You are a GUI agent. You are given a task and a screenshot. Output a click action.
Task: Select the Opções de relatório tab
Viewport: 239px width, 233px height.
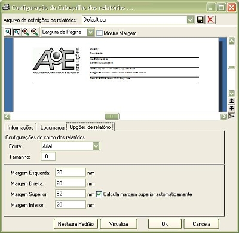pos(90,127)
